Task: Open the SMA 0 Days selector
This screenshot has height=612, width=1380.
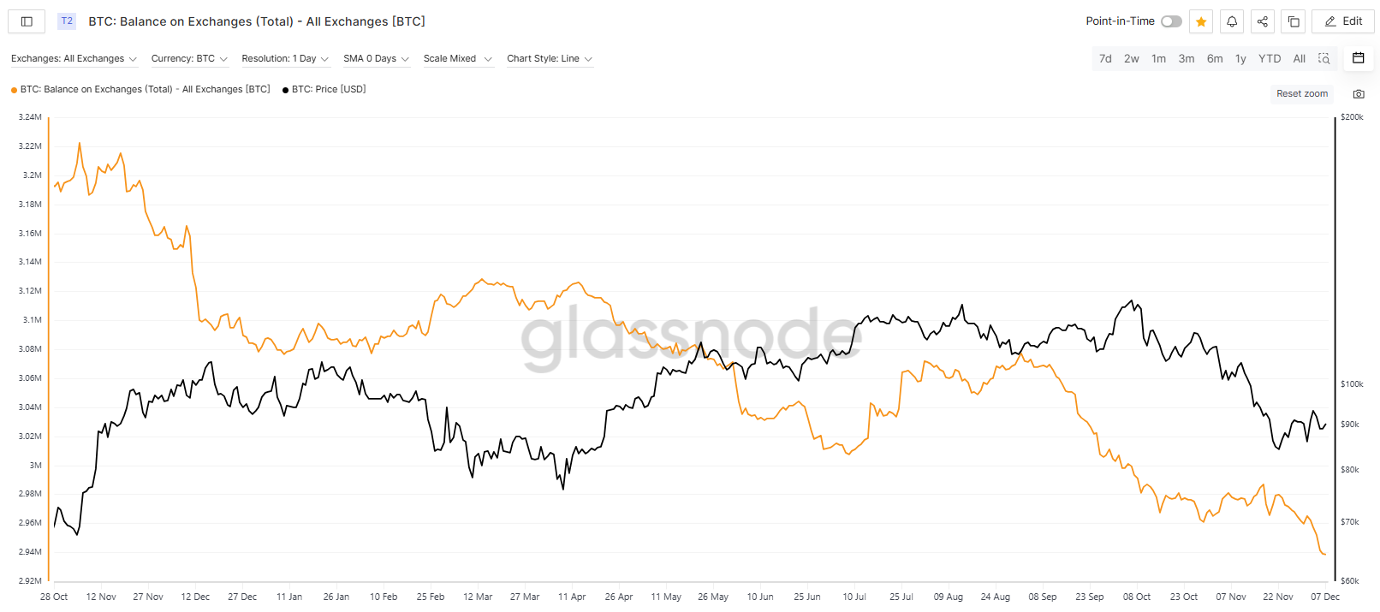Action: point(376,59)
